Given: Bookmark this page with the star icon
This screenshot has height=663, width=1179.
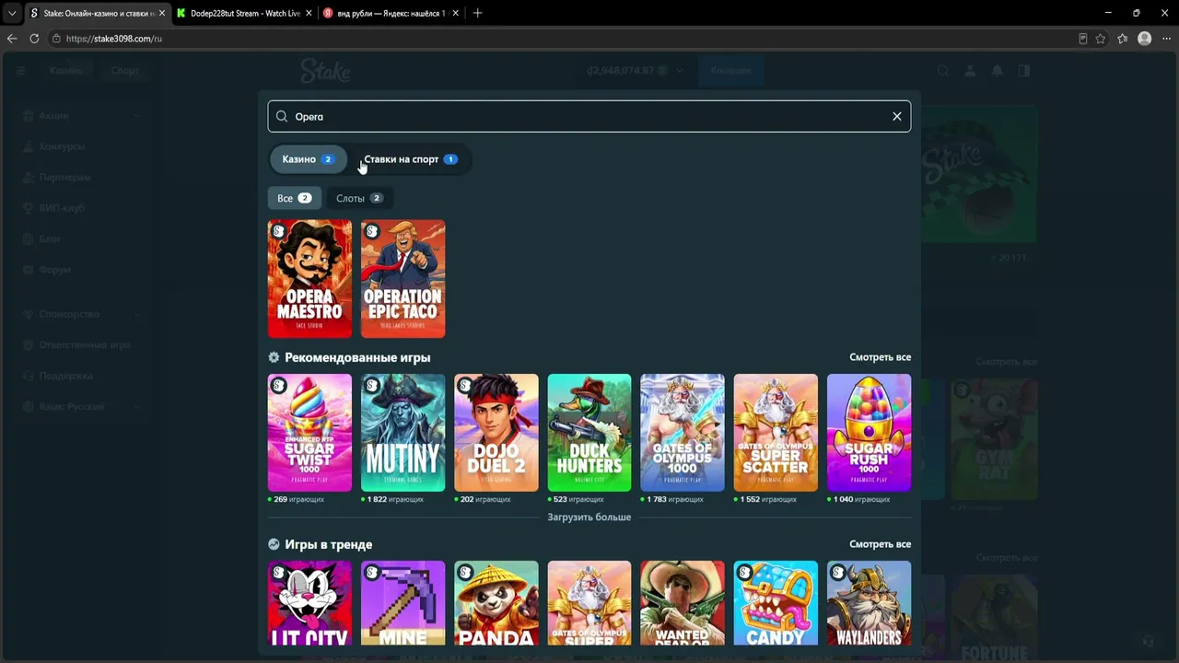Looking at the screenshot, I should pos(1101,39).
